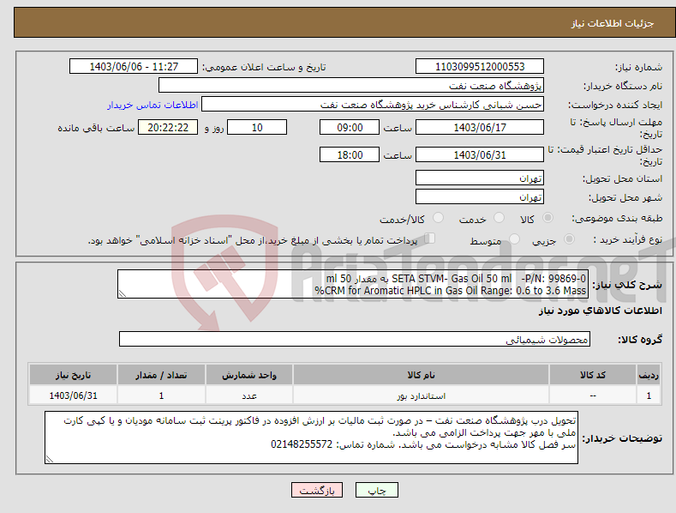Toggle the اسناد خزانه اسلامی payment checkbox
This screenshot has height=513, width=676.
tap(429, 238)
